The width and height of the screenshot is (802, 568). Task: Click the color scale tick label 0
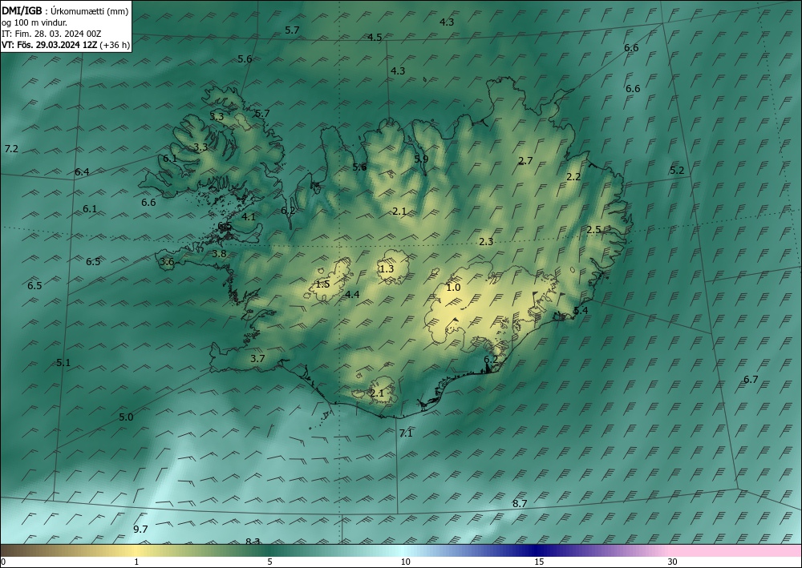3,562
